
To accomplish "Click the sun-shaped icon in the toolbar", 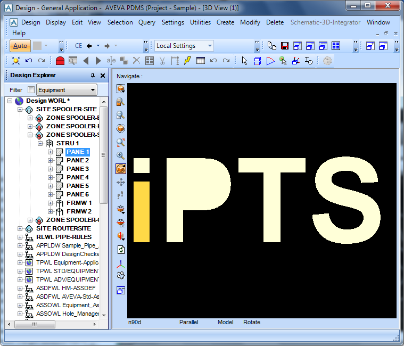I will [16, 61].
